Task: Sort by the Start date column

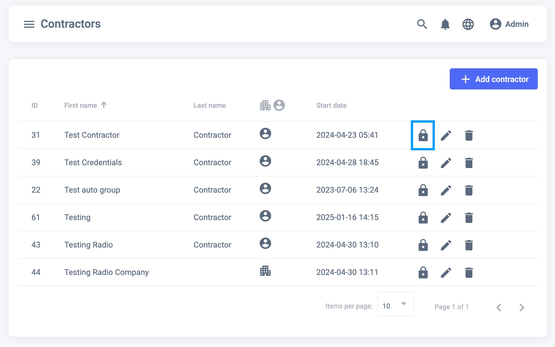Action: (x=331, y=105)
